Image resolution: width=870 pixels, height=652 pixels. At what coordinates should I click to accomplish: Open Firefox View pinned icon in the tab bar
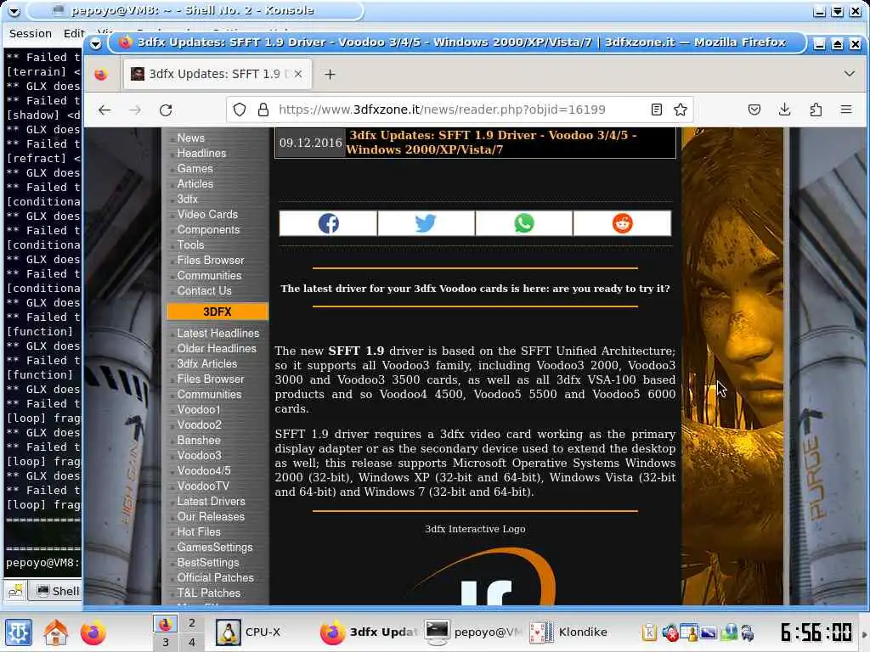point(100,75)
